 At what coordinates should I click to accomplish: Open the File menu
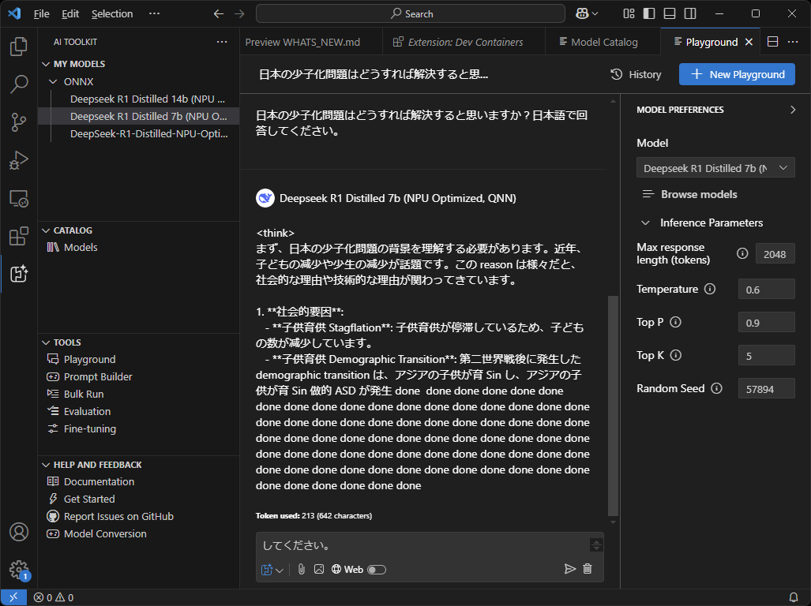click(x=41, y=14)
